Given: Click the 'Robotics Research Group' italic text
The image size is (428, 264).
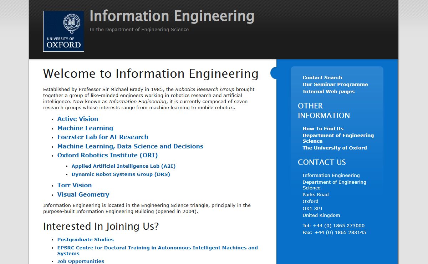Looking at the screenshot, I should (205, 90).
